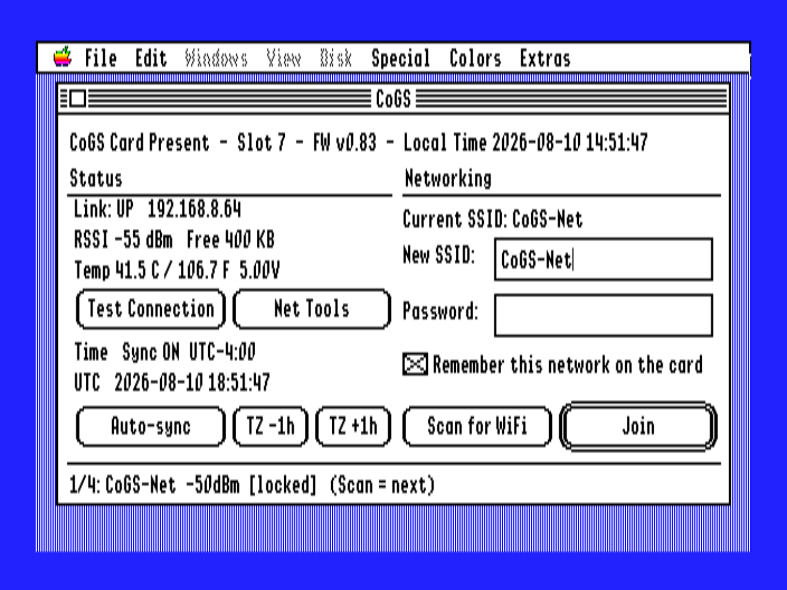This screenshot has width=787, height=590.
Task: Click the 'CoGS Card Present' text
Action: 139,143
